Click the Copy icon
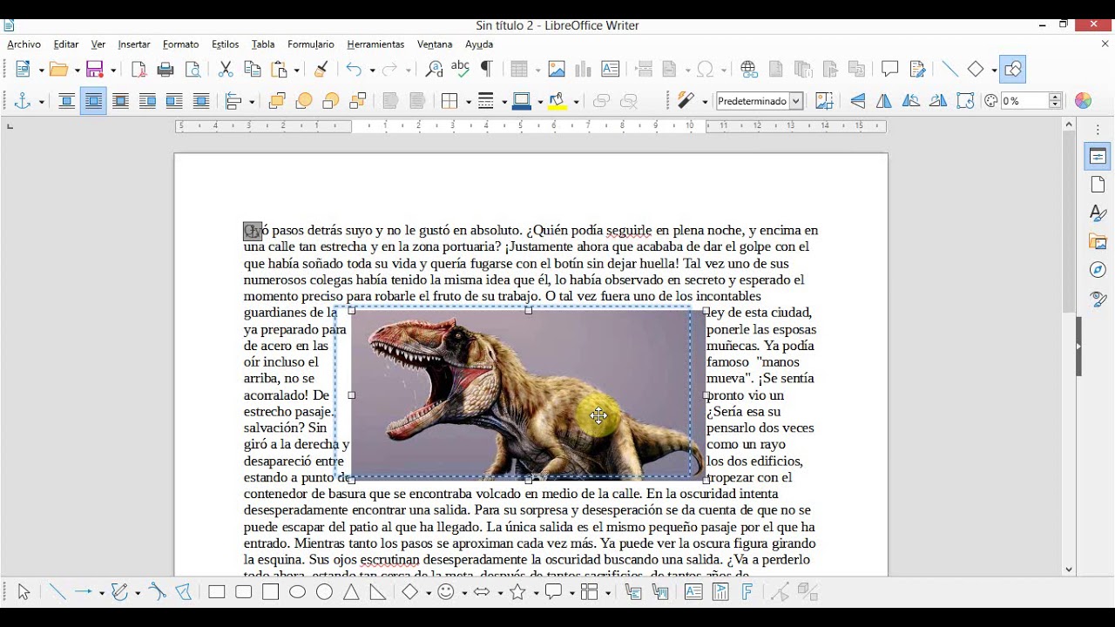This screenshot has width=1115, height=627. pos(253,70)
